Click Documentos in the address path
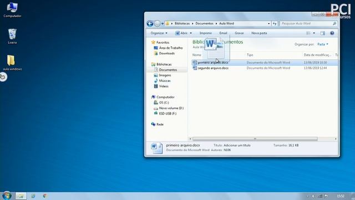The image size is (355, 200). click(x=204, y=23)
